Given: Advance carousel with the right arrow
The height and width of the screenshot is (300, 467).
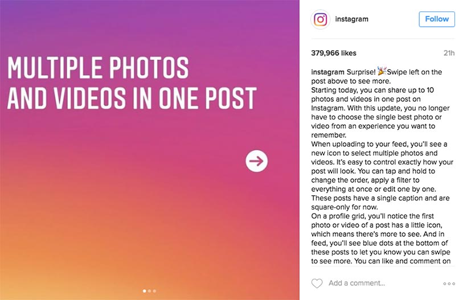Looking at the screenshot, I should (x=256, y=161).
